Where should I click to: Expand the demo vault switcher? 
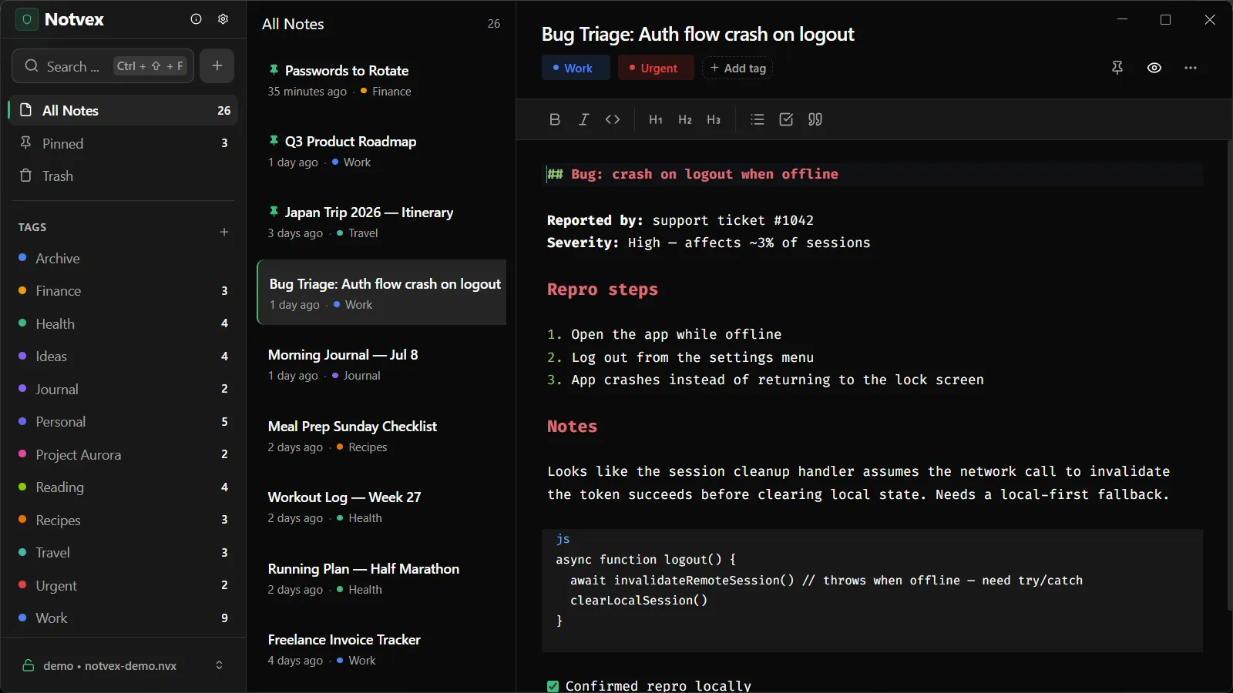click(123, 665)
